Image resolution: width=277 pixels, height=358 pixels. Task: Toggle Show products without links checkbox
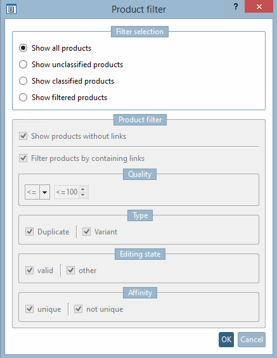point(23,136)
